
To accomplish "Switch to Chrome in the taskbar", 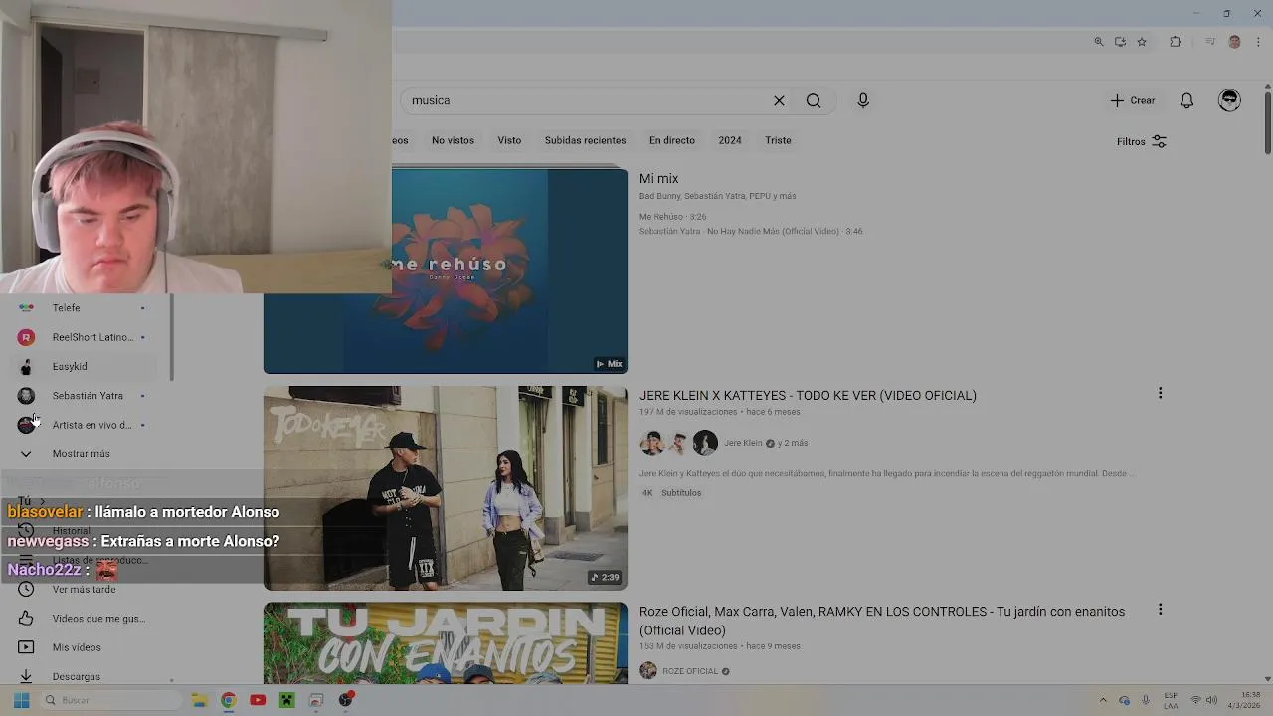I will click(228, 701).
